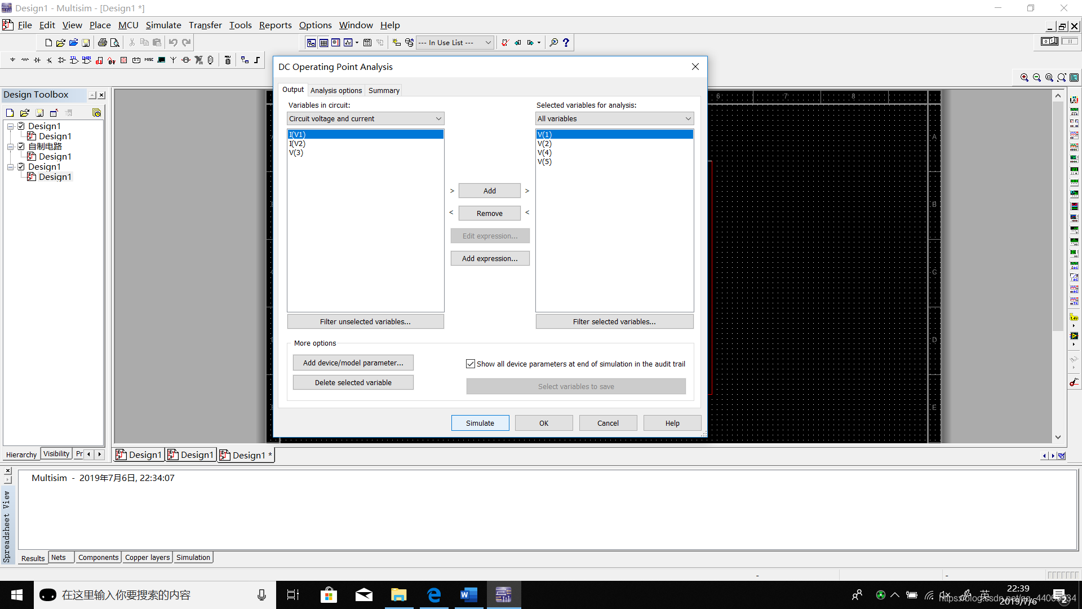The height and width of the screenshot is (609, 1082).
Task: Click Add expression... button
Action: (490, 258)
